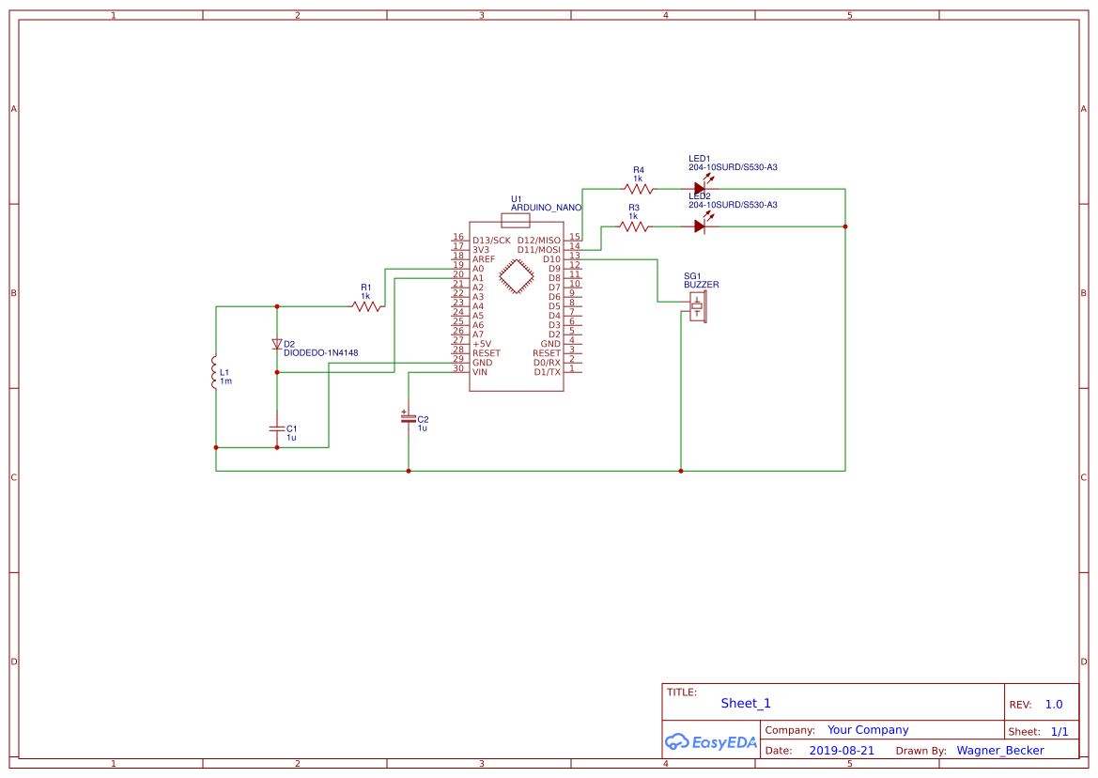Click the EasyEDA logo in title block
The height and width of the screenshot is (778, 1098).
[x=711, y=741]
